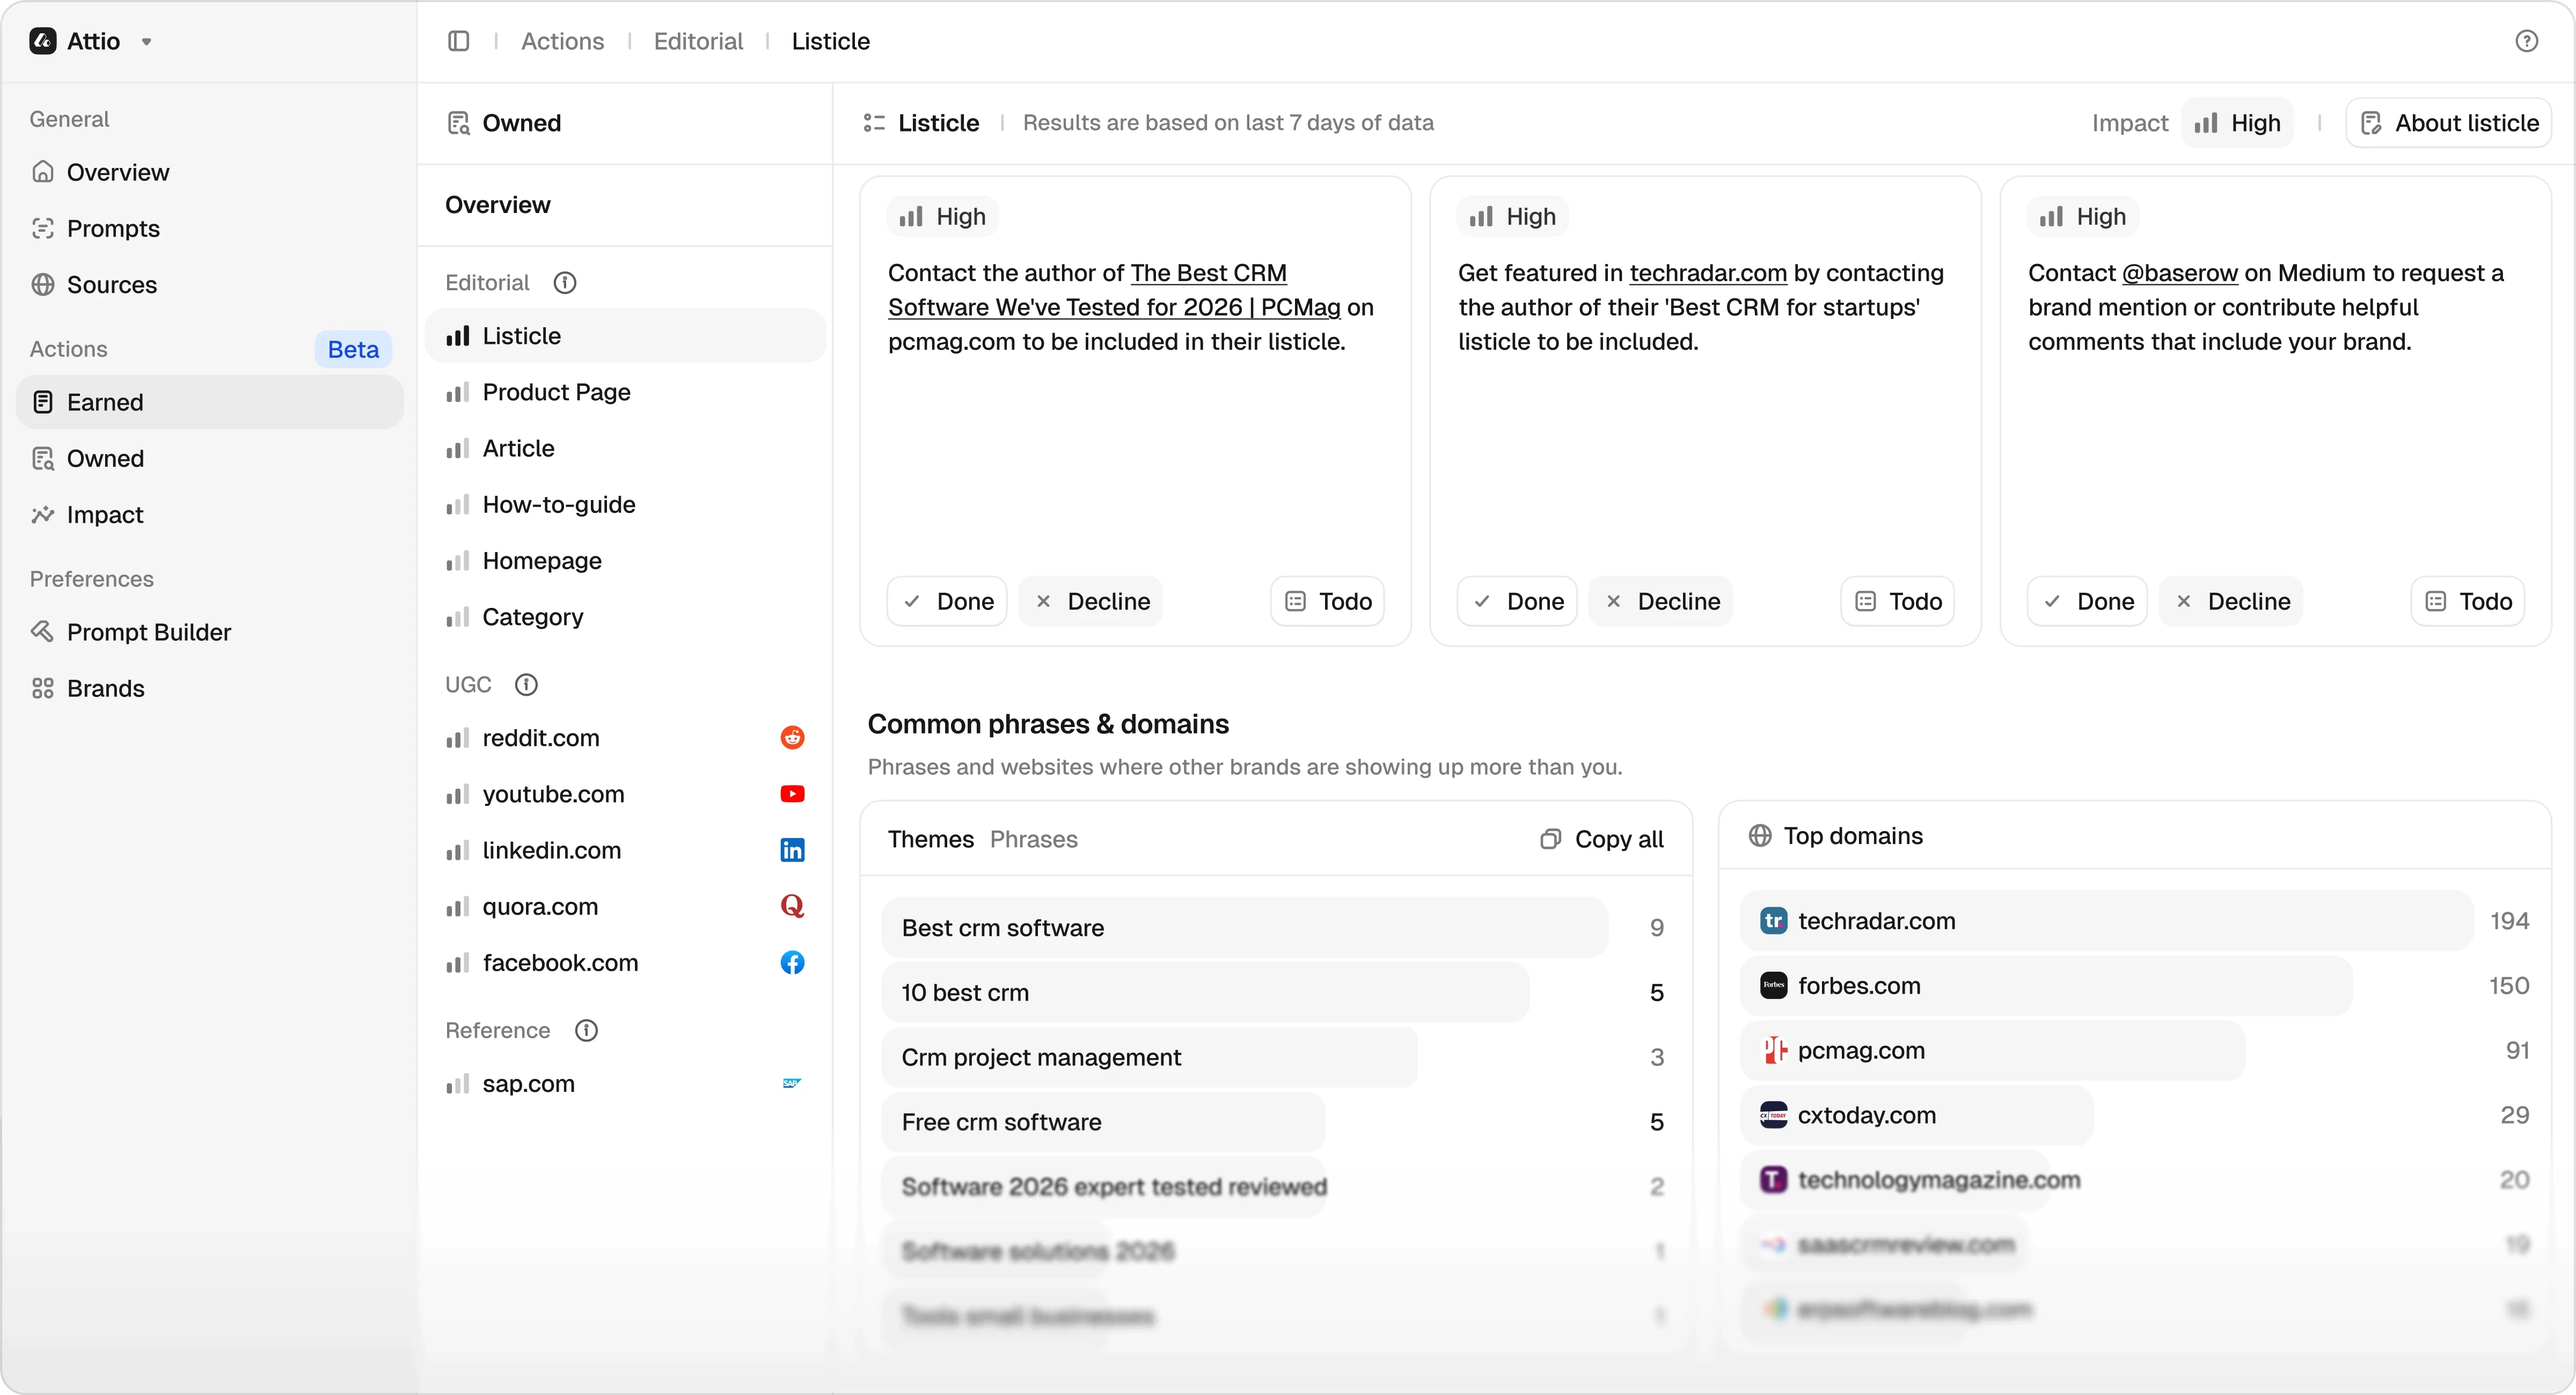Open the help question mark icon

[x=2526, y=41]
